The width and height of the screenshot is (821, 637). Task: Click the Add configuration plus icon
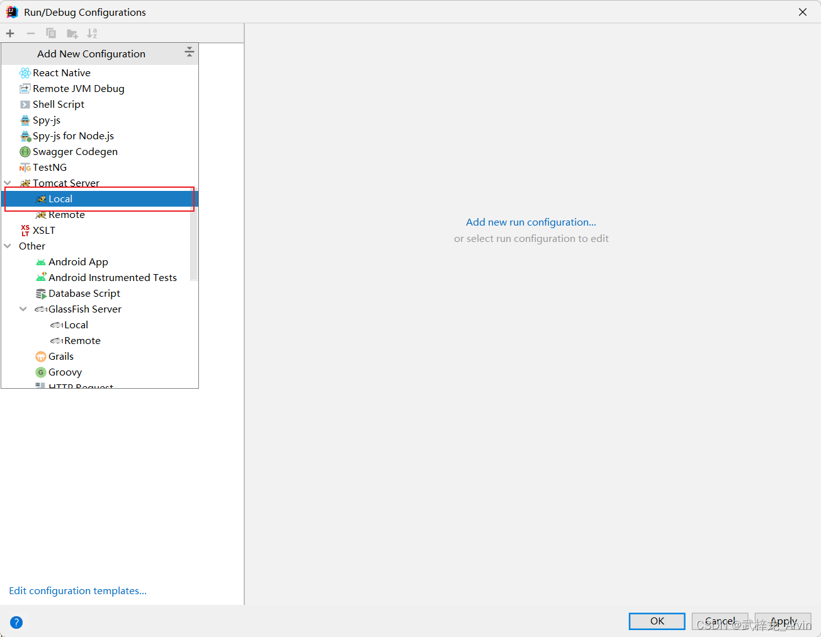pos(10,33)
